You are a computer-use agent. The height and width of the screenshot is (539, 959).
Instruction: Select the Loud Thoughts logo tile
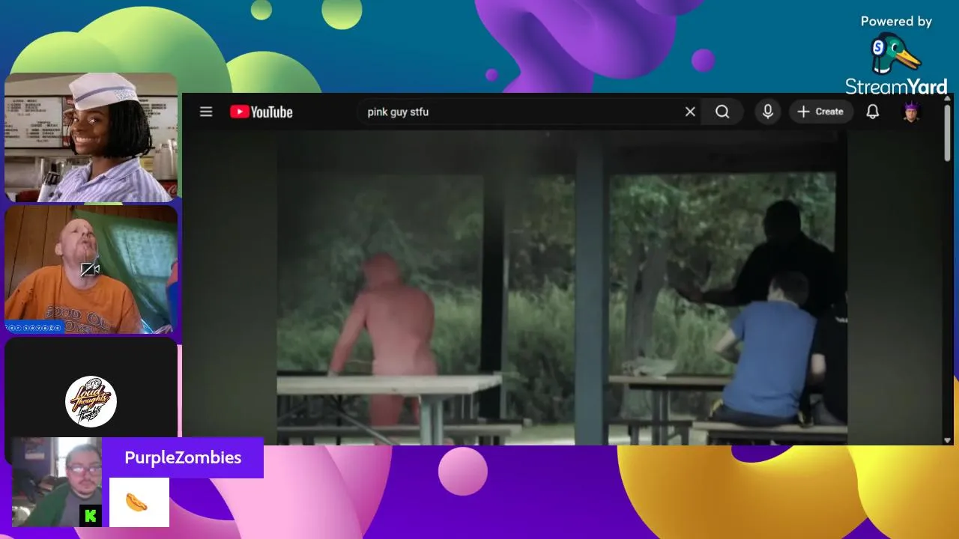[91, 401]
